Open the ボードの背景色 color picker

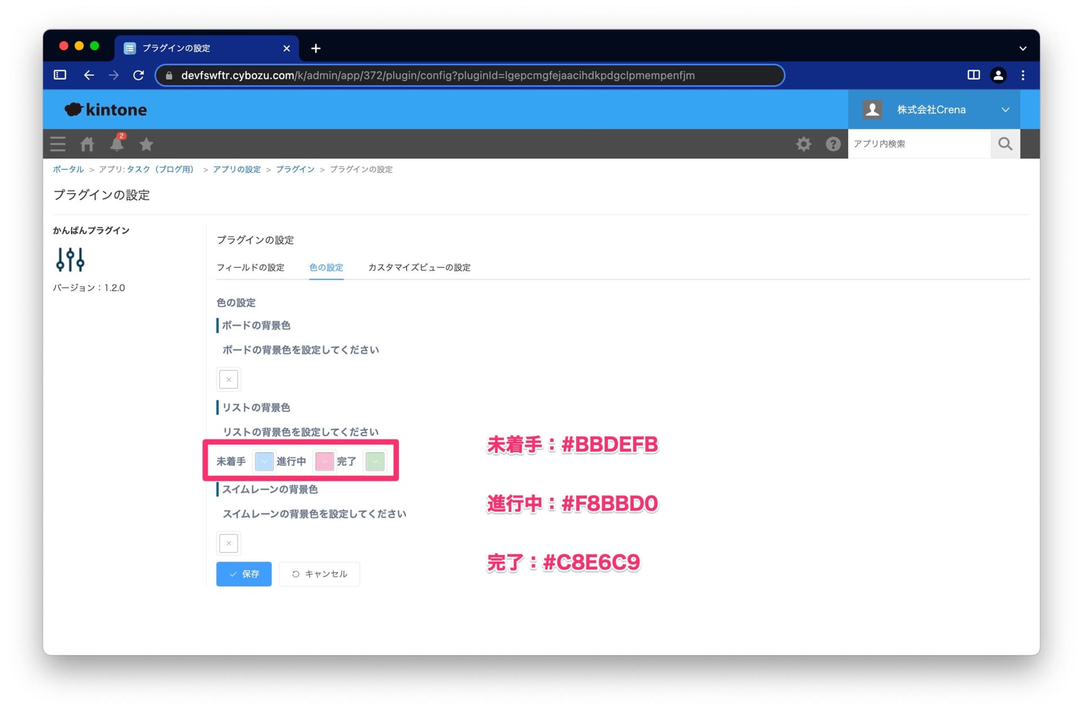228,379
